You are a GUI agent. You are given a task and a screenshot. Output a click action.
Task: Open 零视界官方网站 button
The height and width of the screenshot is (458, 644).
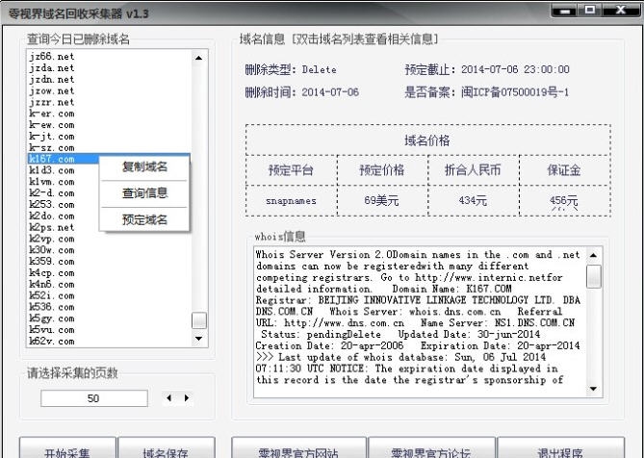298,449
